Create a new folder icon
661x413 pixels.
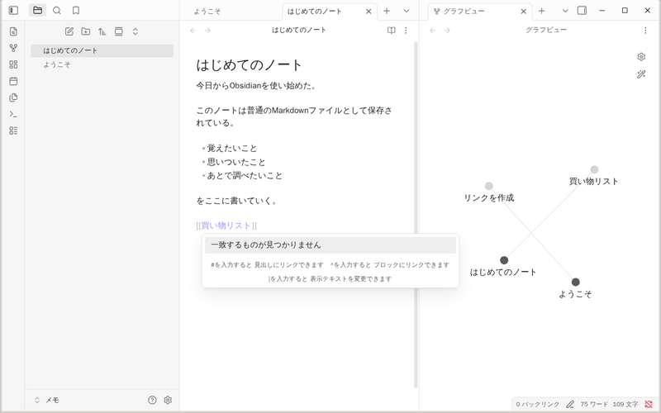tap(86, 31)
